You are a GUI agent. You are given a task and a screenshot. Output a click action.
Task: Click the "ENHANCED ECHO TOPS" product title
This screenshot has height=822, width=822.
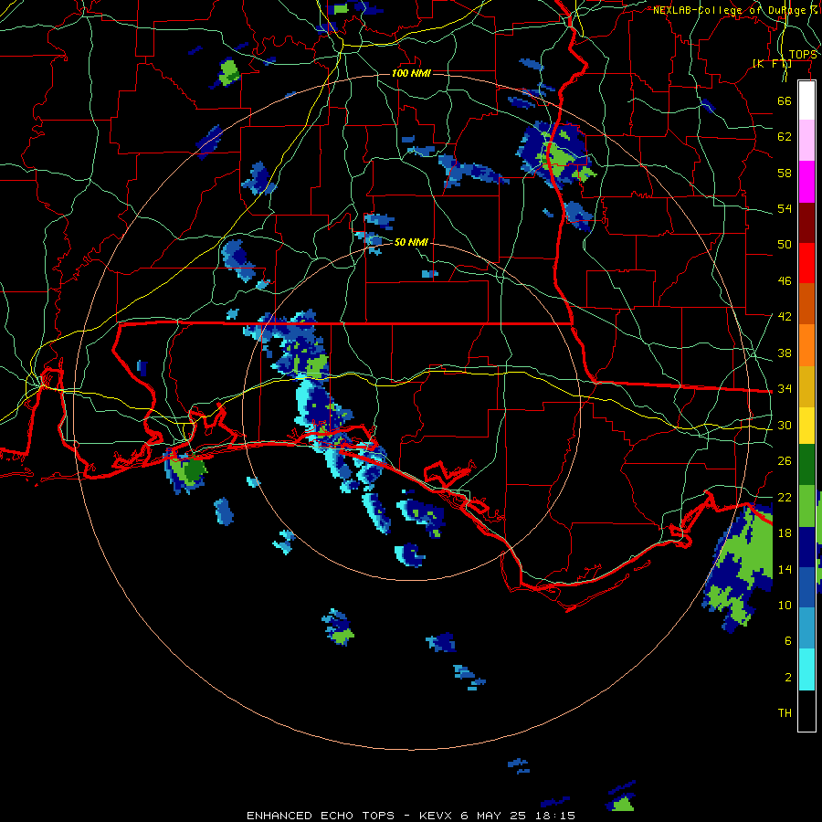click(x=321, y=816)
